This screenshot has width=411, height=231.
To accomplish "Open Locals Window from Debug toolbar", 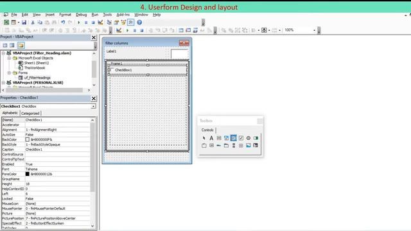I will [x=181, y=30].
